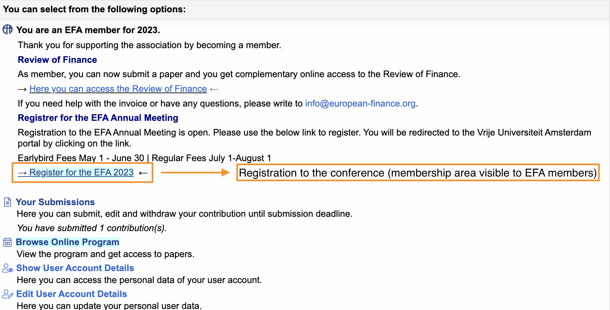This screenshot has height=310, width=610.
Task: Click the left arrow after Register EFA 2023 link
Action: (x=143, y=173)
